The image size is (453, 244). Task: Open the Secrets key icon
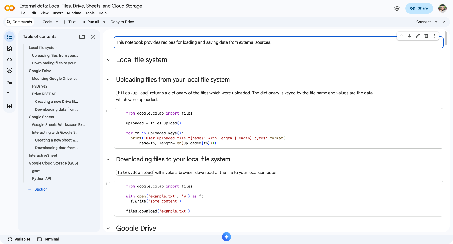9,83
